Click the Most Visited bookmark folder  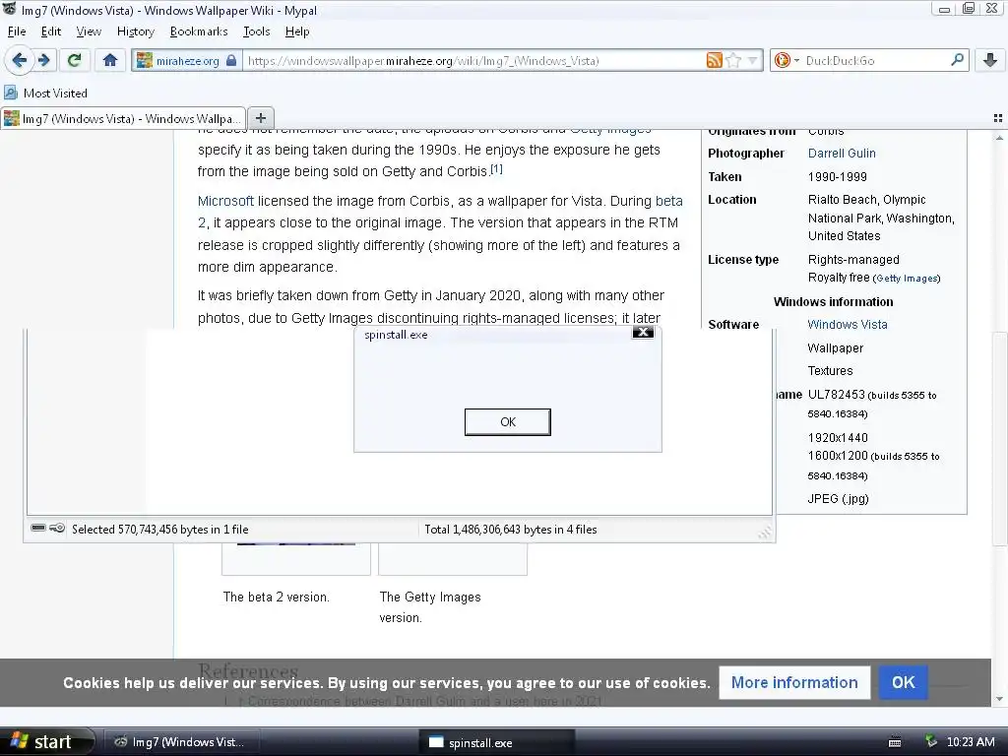click(45, 93)
